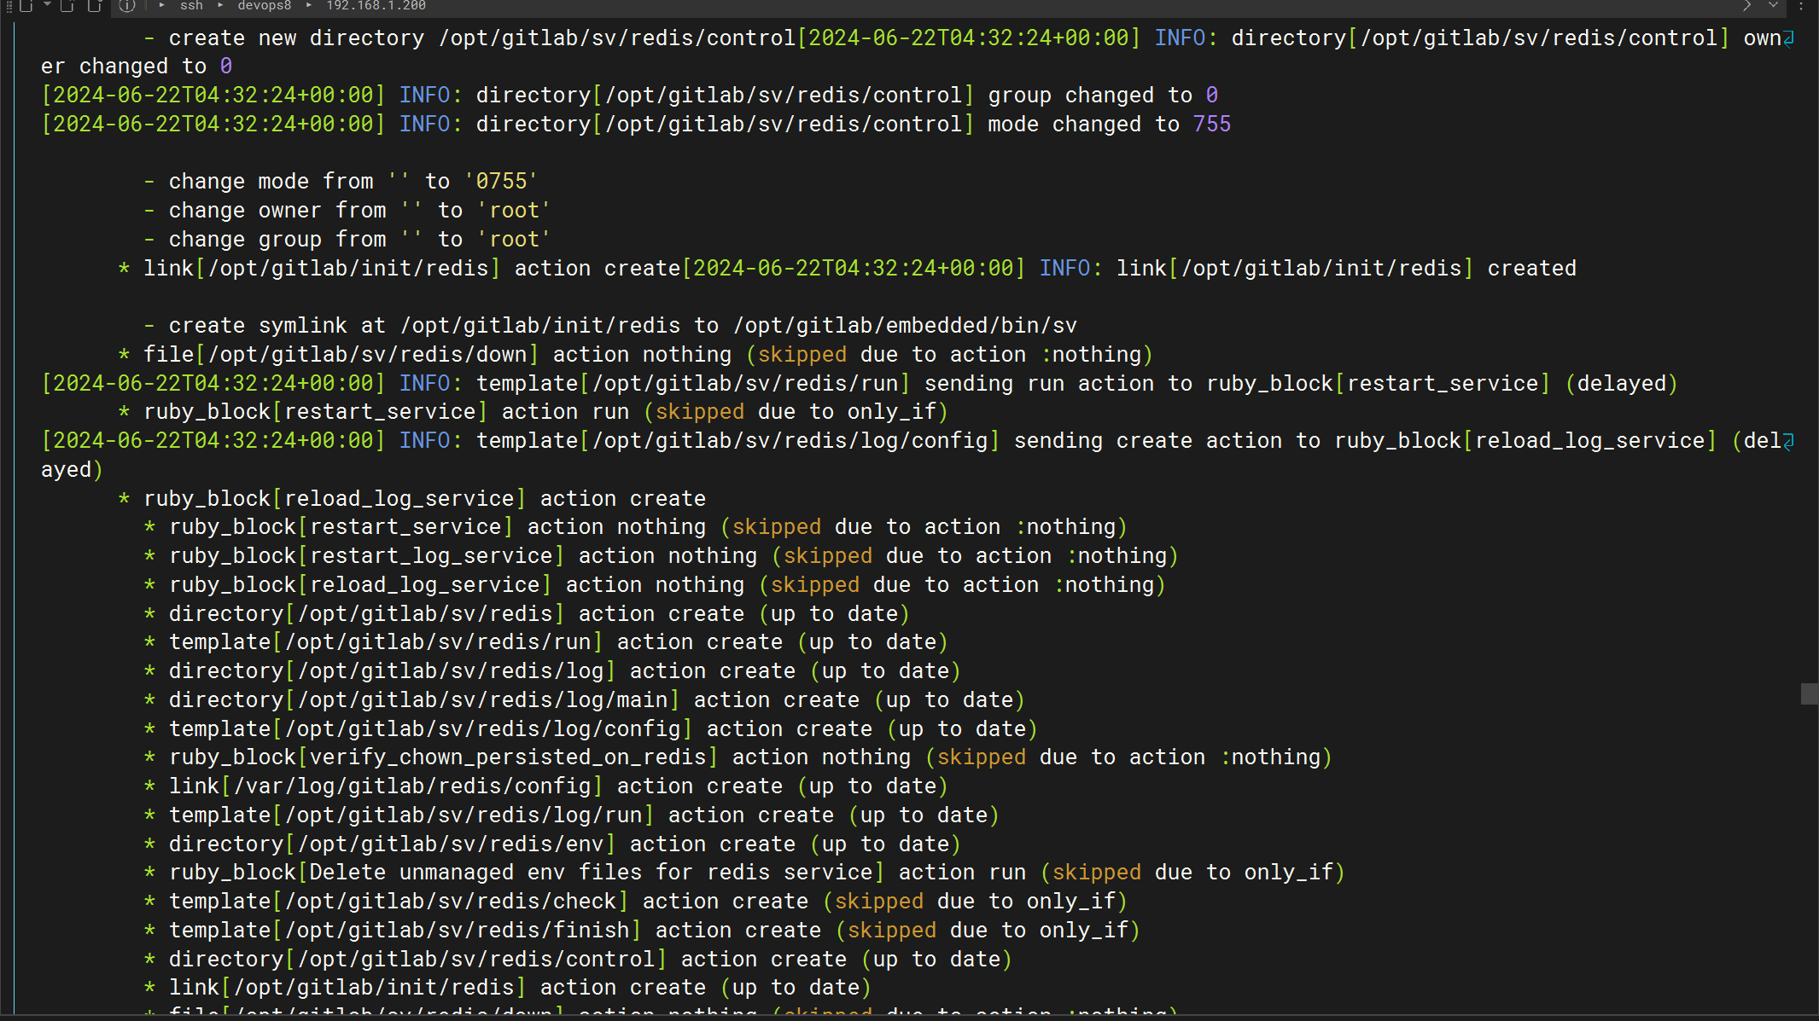Click first 'file[/opt/gitlab/sv/redis/down]' line
1819x1021 pixels.
(636, 355)
